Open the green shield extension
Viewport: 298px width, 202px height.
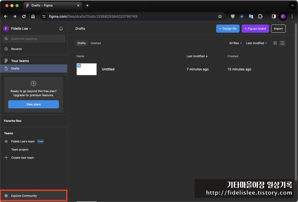coord(233,17)
